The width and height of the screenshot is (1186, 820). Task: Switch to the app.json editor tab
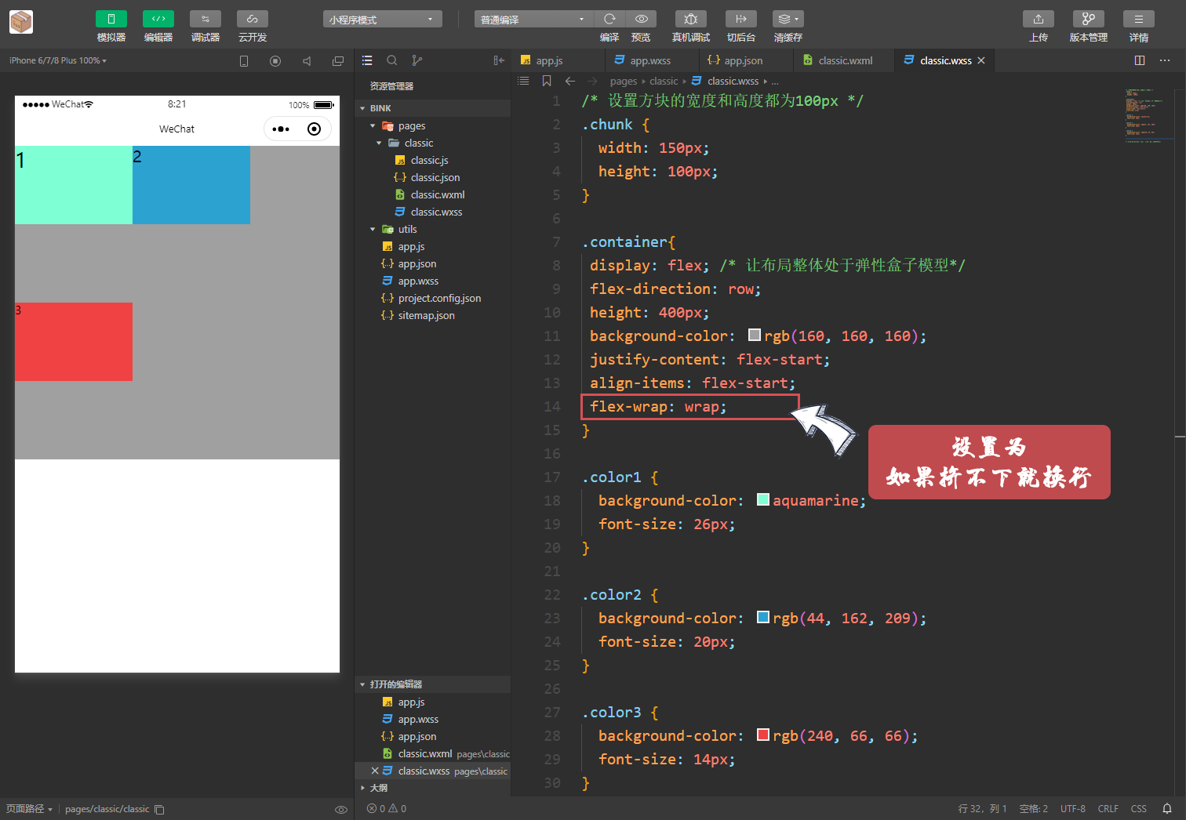coord(746,60)
